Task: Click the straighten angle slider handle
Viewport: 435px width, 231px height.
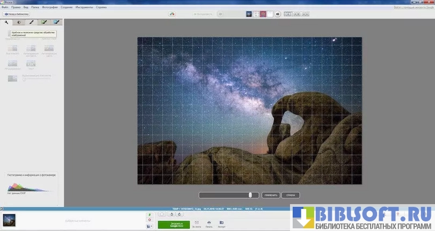Action: click(x=250, y=195)
